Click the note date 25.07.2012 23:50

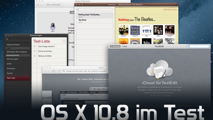[x=170, y=10]
